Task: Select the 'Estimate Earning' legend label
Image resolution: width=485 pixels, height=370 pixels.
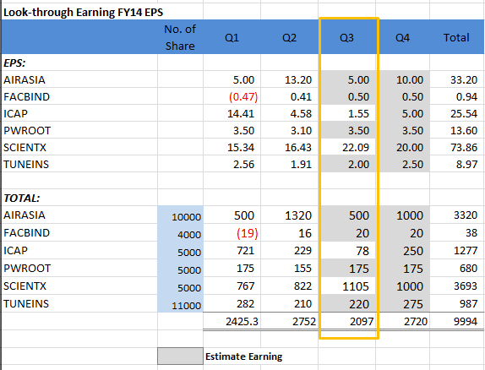Action: [x=243, y=356]
